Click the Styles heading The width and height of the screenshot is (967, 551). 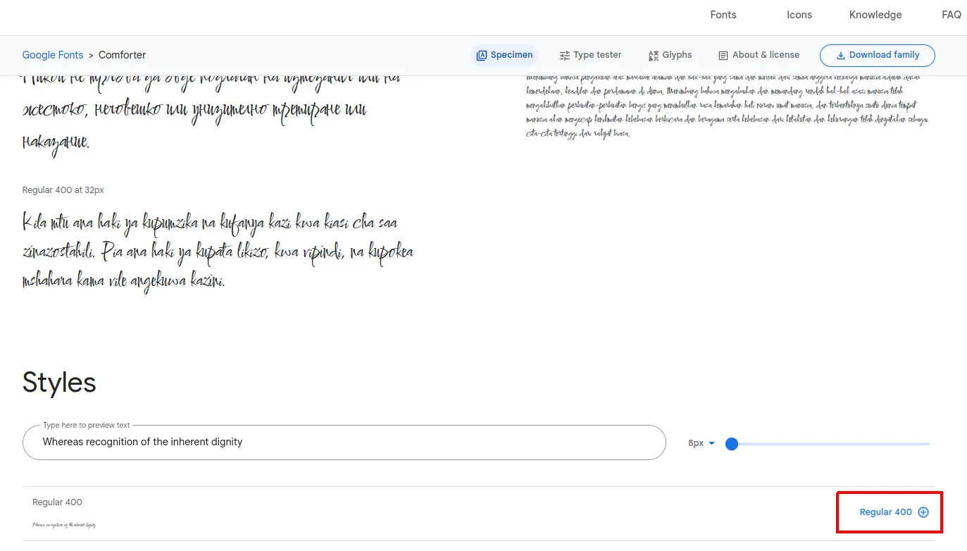click(x=59, y=383)
